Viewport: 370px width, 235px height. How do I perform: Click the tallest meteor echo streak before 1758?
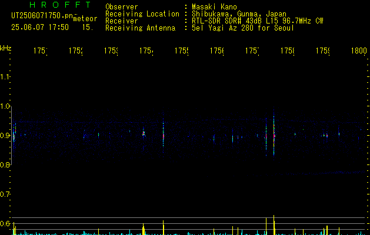coord(274,134)
